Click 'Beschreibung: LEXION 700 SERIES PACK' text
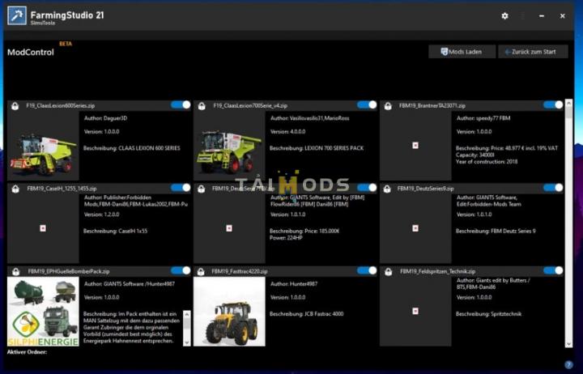Viewport: 583px width, 374px height. point(317,148)
